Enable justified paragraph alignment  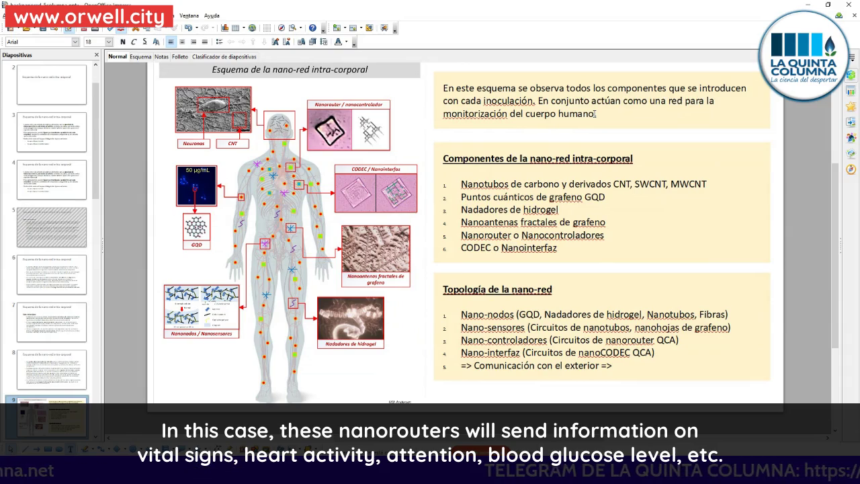pos(204,42)
